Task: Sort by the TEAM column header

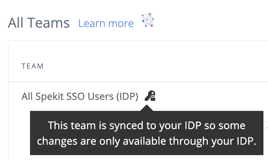Action: 33,66
